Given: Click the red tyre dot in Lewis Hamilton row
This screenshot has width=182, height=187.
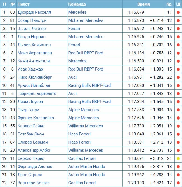Looking at the screenshot, I should (178, 45).
